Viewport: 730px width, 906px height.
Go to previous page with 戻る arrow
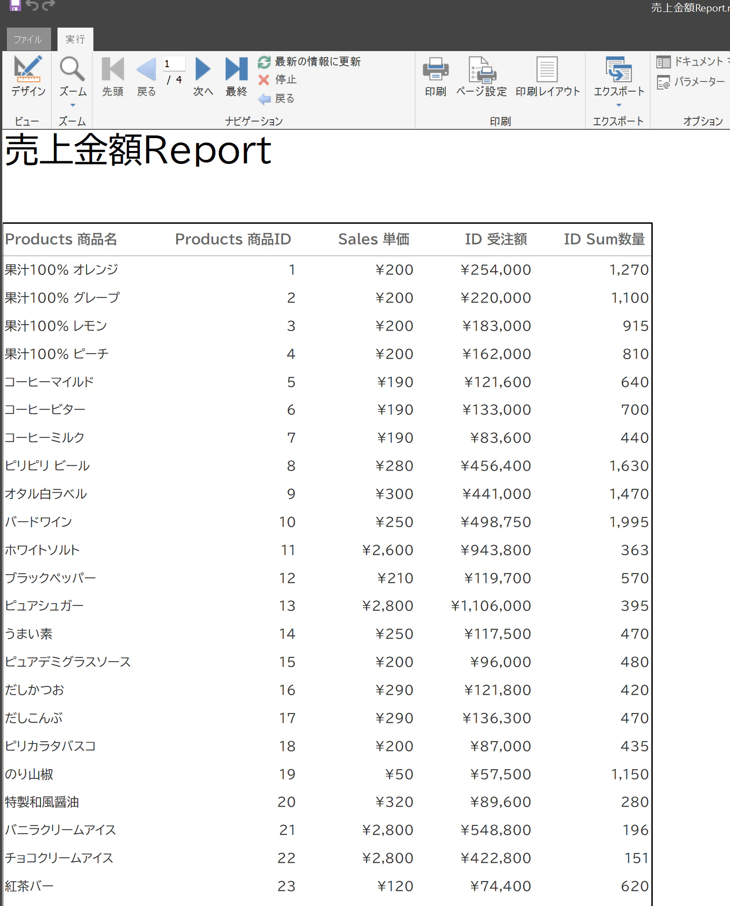(146, 76)
